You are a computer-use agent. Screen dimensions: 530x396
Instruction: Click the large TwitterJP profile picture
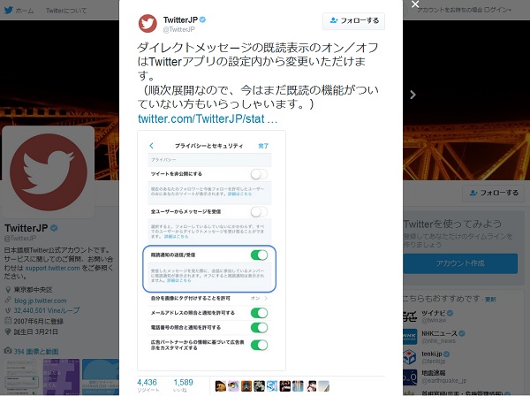click(49, 172)
